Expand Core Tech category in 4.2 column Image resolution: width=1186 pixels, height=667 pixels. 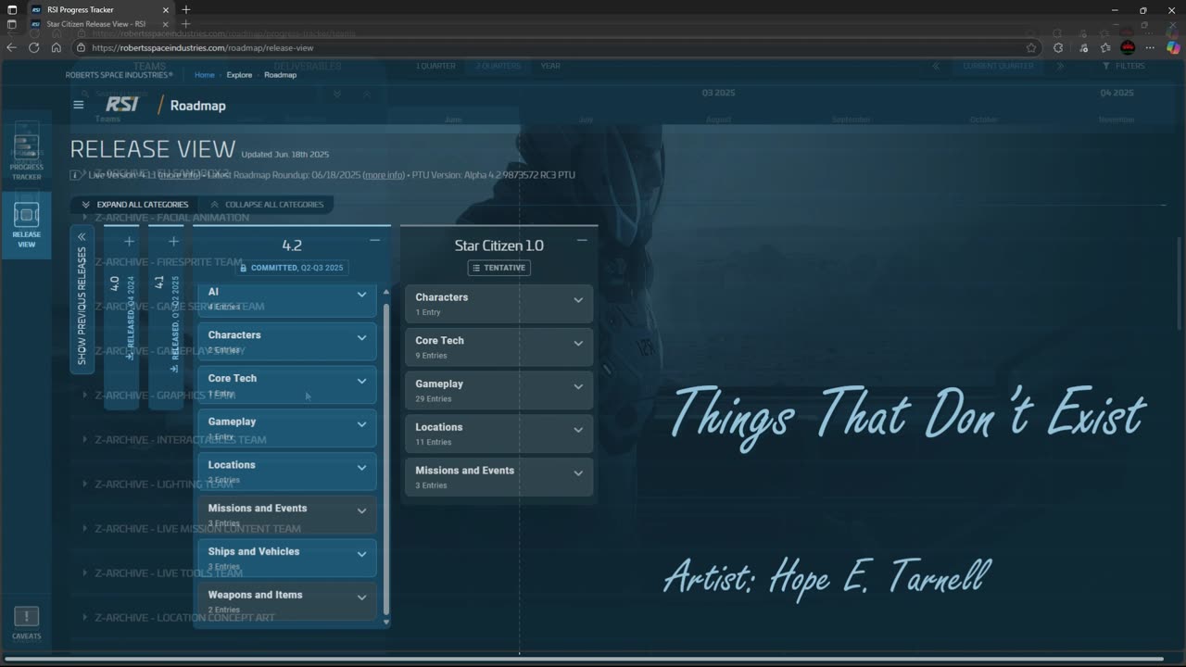coord(287,384)
